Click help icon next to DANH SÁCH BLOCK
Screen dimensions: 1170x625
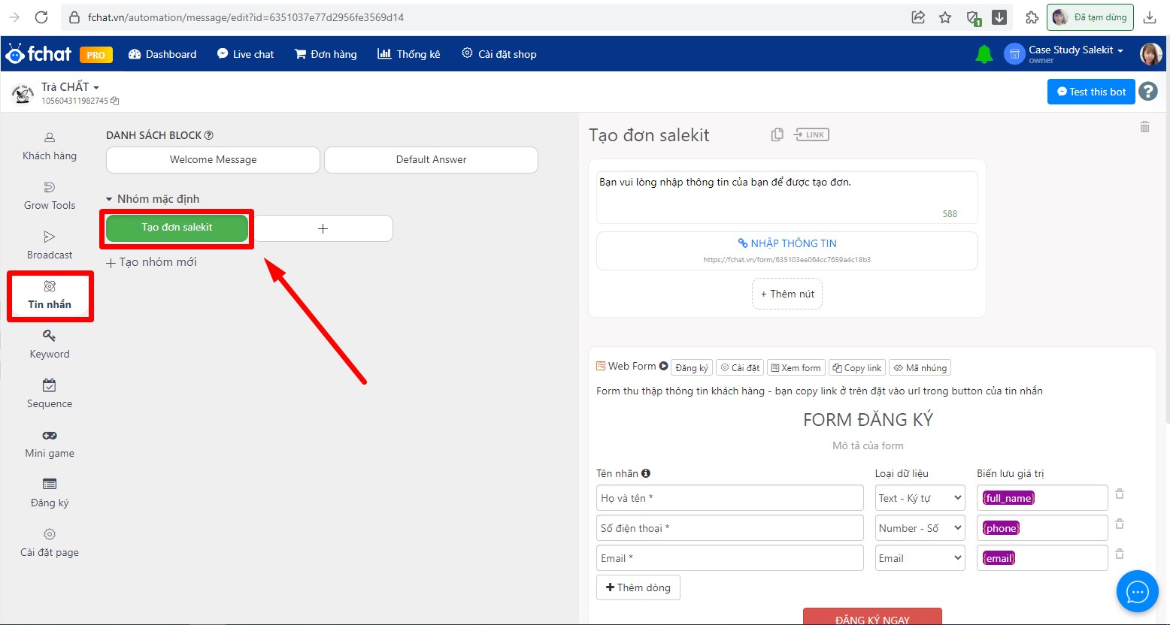[x=209, y=135]
